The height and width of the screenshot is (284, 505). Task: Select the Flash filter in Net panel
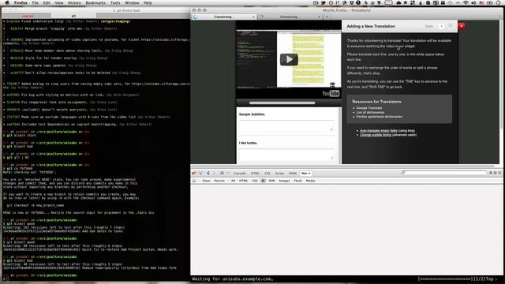coord(298,181)
